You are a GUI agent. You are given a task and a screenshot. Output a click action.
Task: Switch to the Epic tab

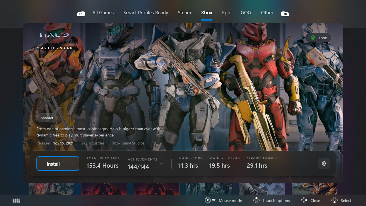point(226,13)
